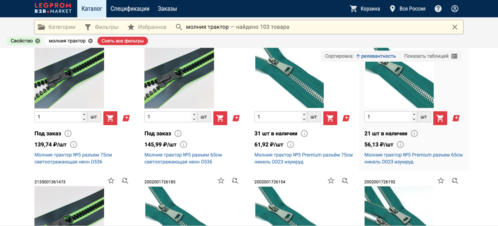Show price info for 61,92 ₽/шт
The image size is (498, 226).
pos(290,144)
